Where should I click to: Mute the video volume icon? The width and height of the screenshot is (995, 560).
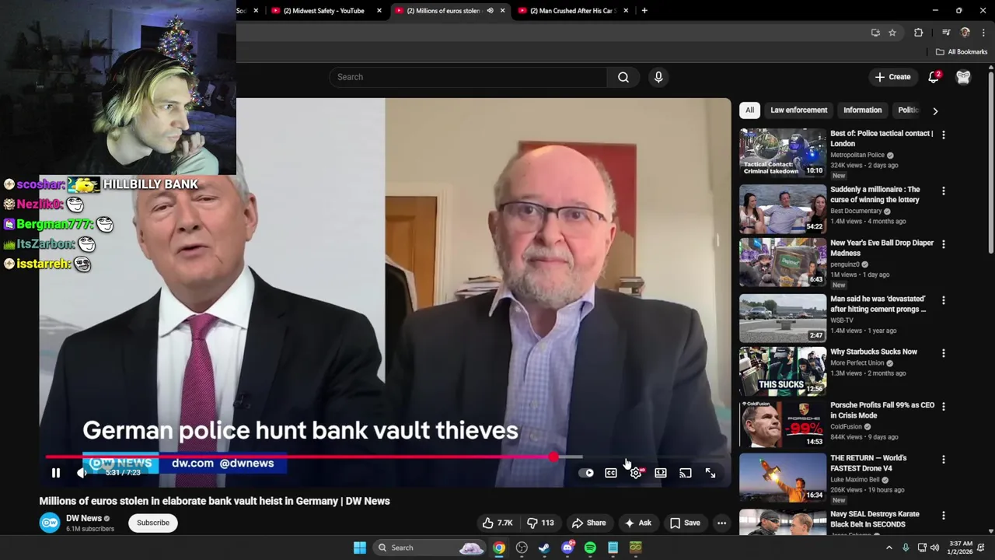click(x=82, y=473)
